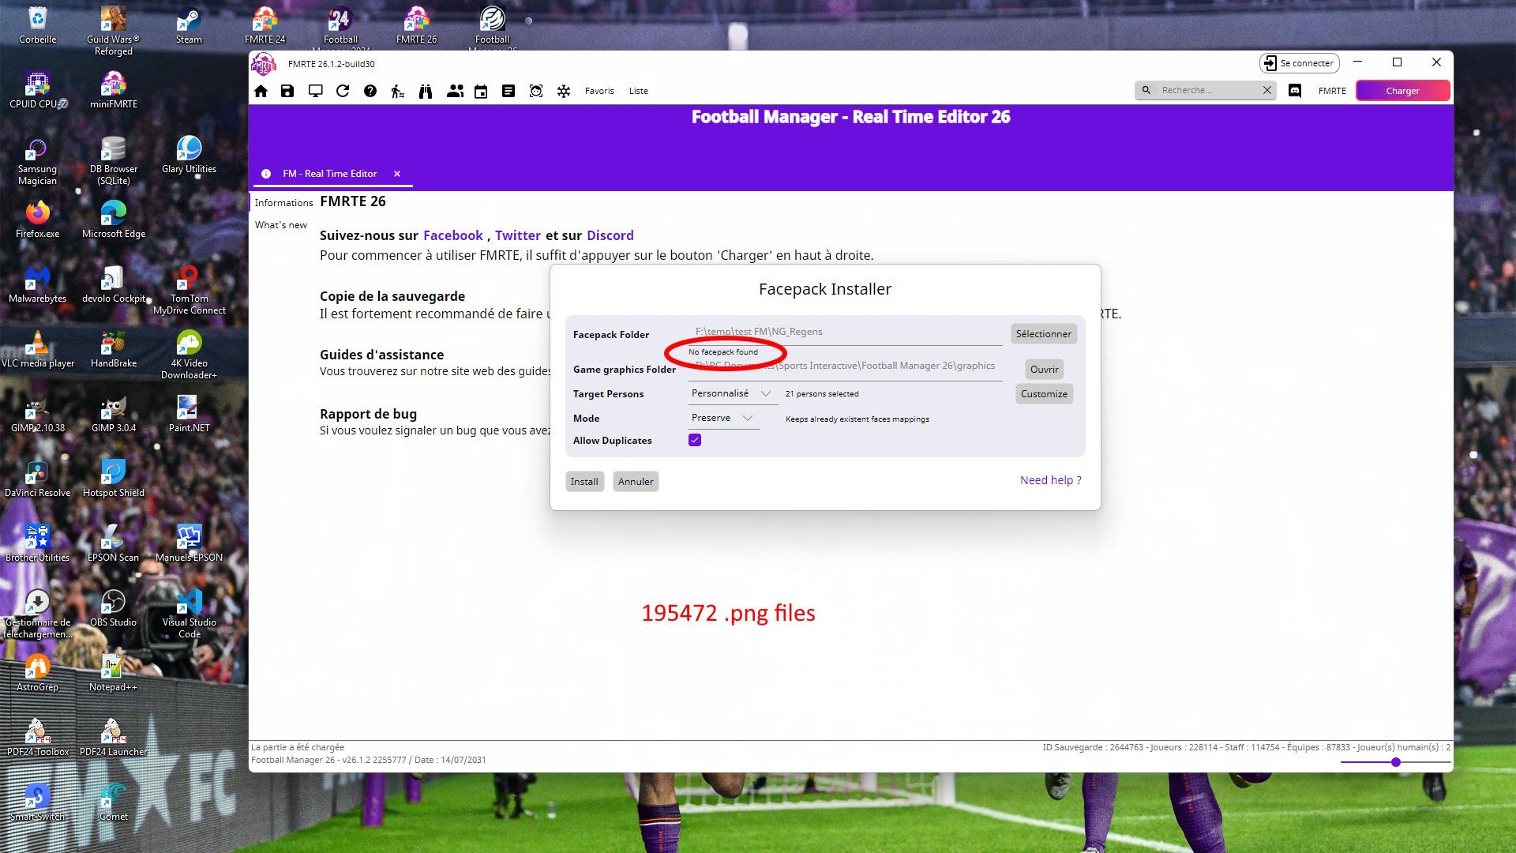Switch to the What's new tab
Image resolution: width=1516 pixels, height=853 pixels.
click(281, 224)
